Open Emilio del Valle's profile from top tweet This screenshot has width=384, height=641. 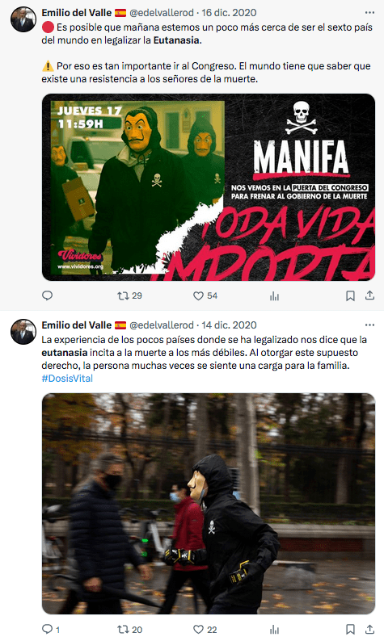pyautogui.click(x=76, y=13)
